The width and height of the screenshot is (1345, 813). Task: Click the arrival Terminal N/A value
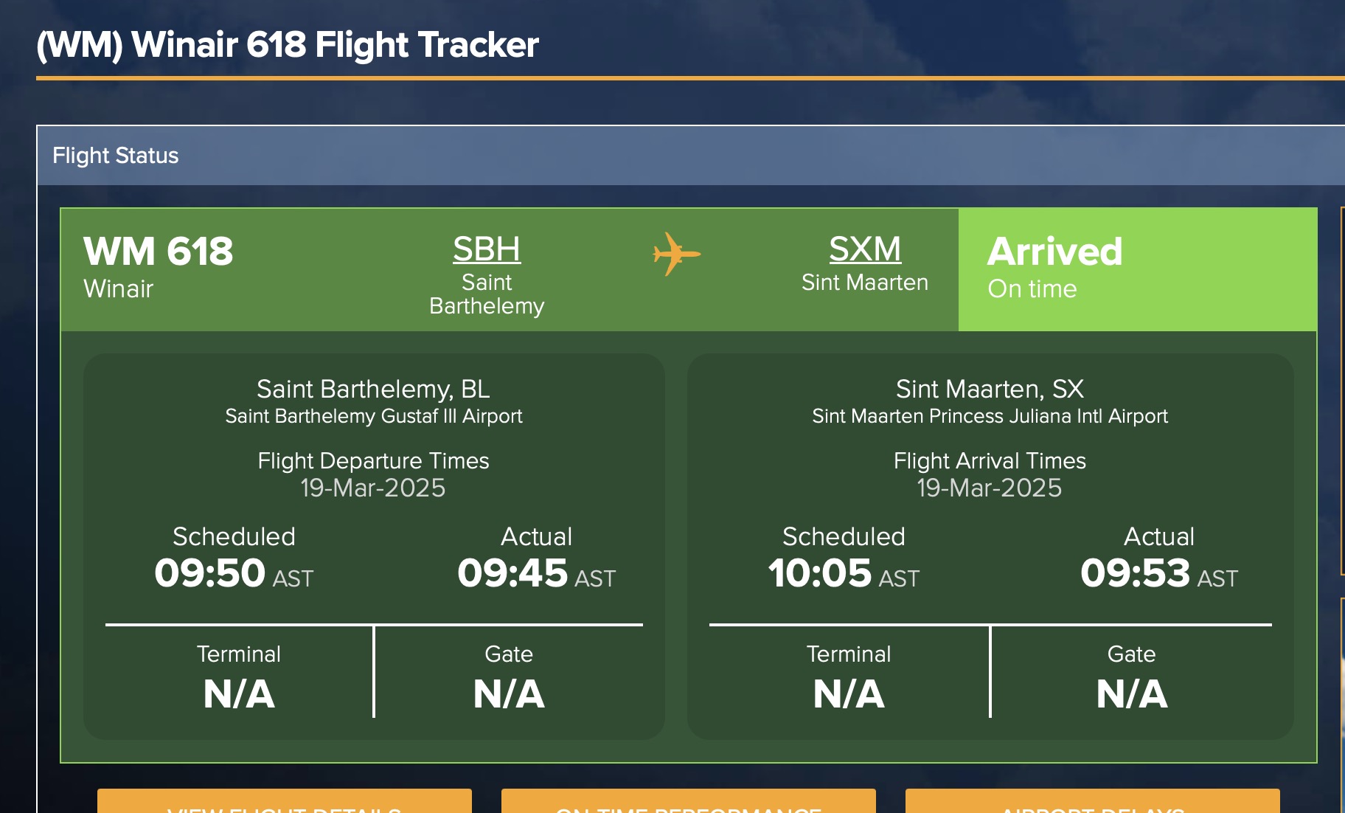point(849,694)
